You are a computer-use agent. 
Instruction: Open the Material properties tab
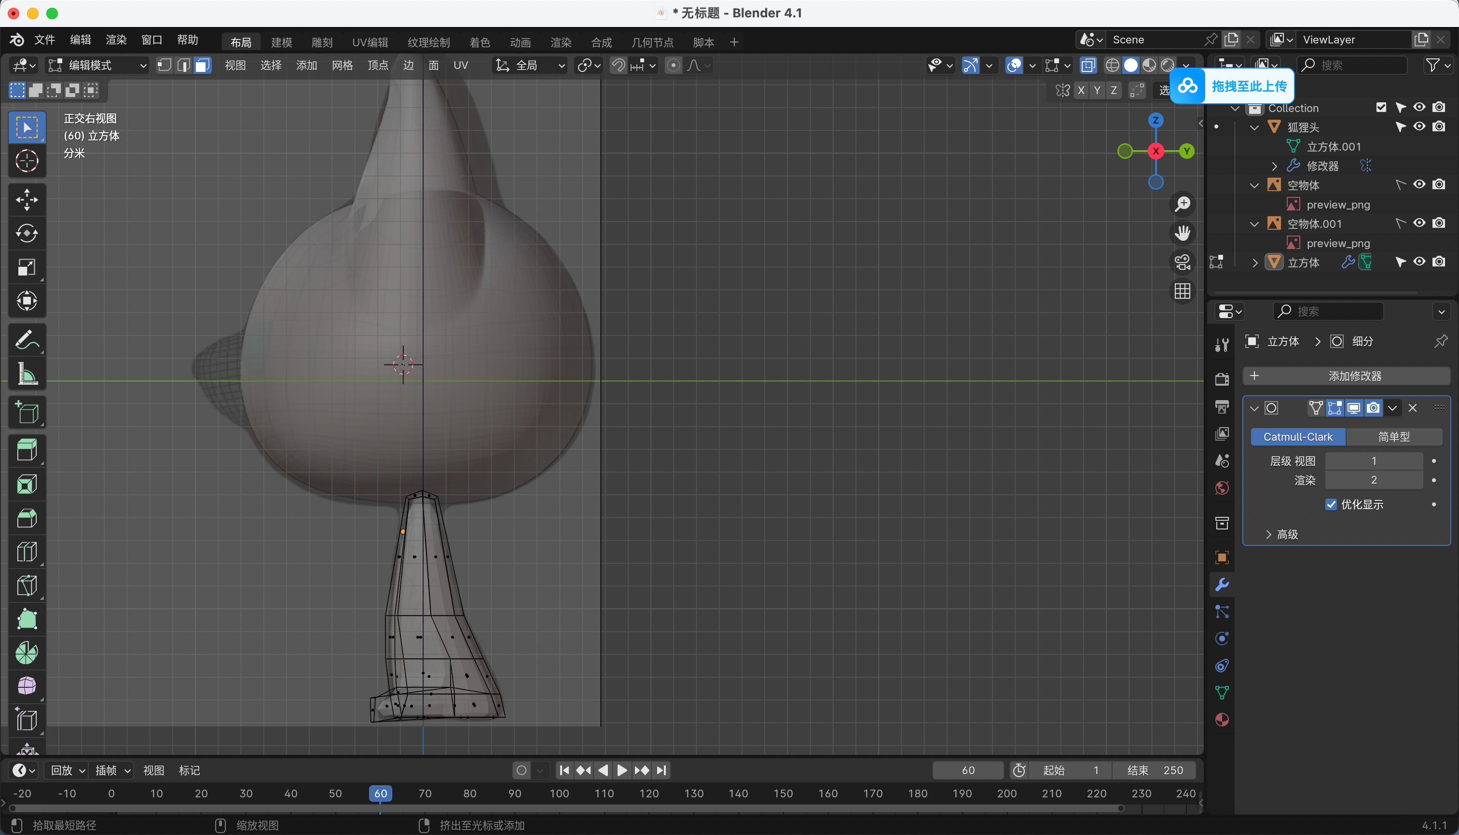1222,720
